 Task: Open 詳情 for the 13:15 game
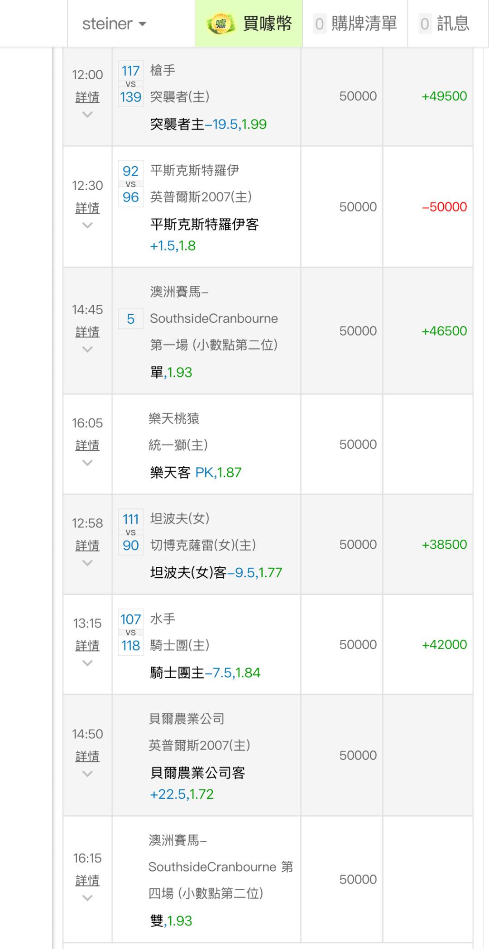coord(87,645)
